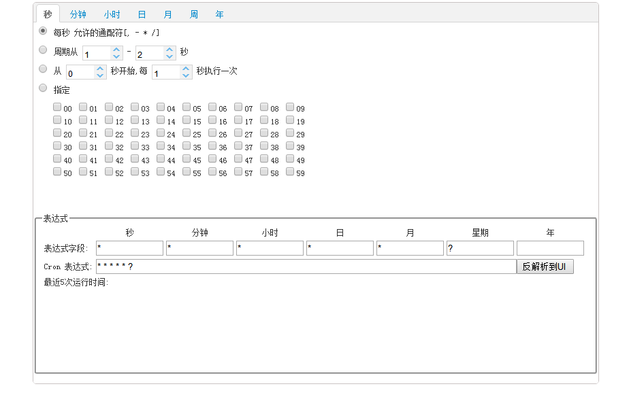Select the 日 tab
This screenshot has width=629, height=414.
pos(142,14)
